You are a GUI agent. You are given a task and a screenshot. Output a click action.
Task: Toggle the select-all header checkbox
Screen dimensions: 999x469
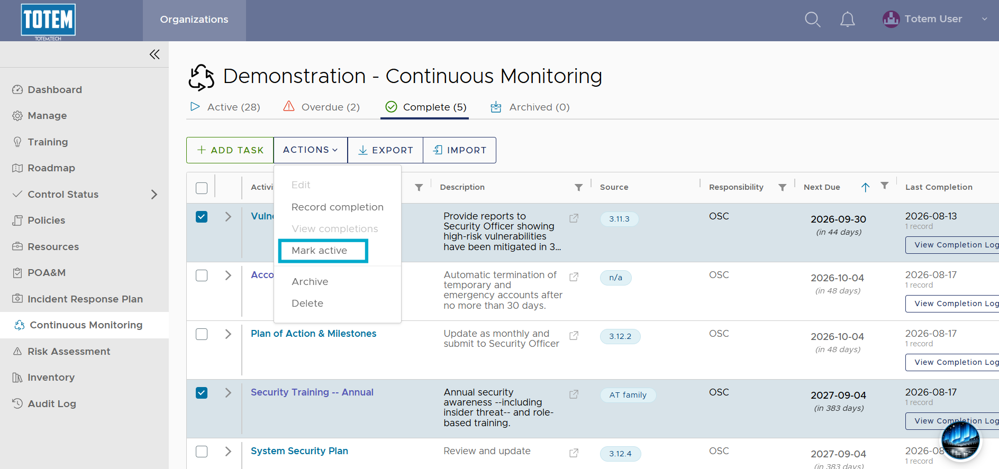(202, 188)
